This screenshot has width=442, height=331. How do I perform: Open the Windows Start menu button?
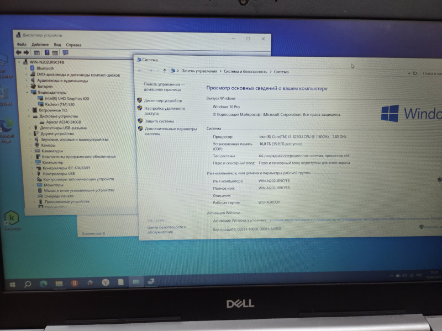click(x=12, y=284)
